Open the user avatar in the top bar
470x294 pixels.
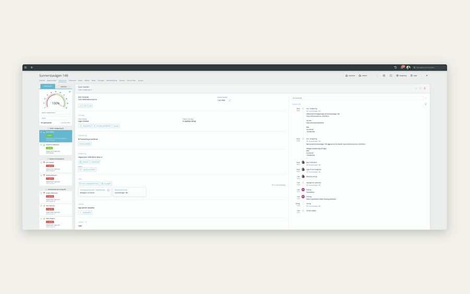[408, 67]
